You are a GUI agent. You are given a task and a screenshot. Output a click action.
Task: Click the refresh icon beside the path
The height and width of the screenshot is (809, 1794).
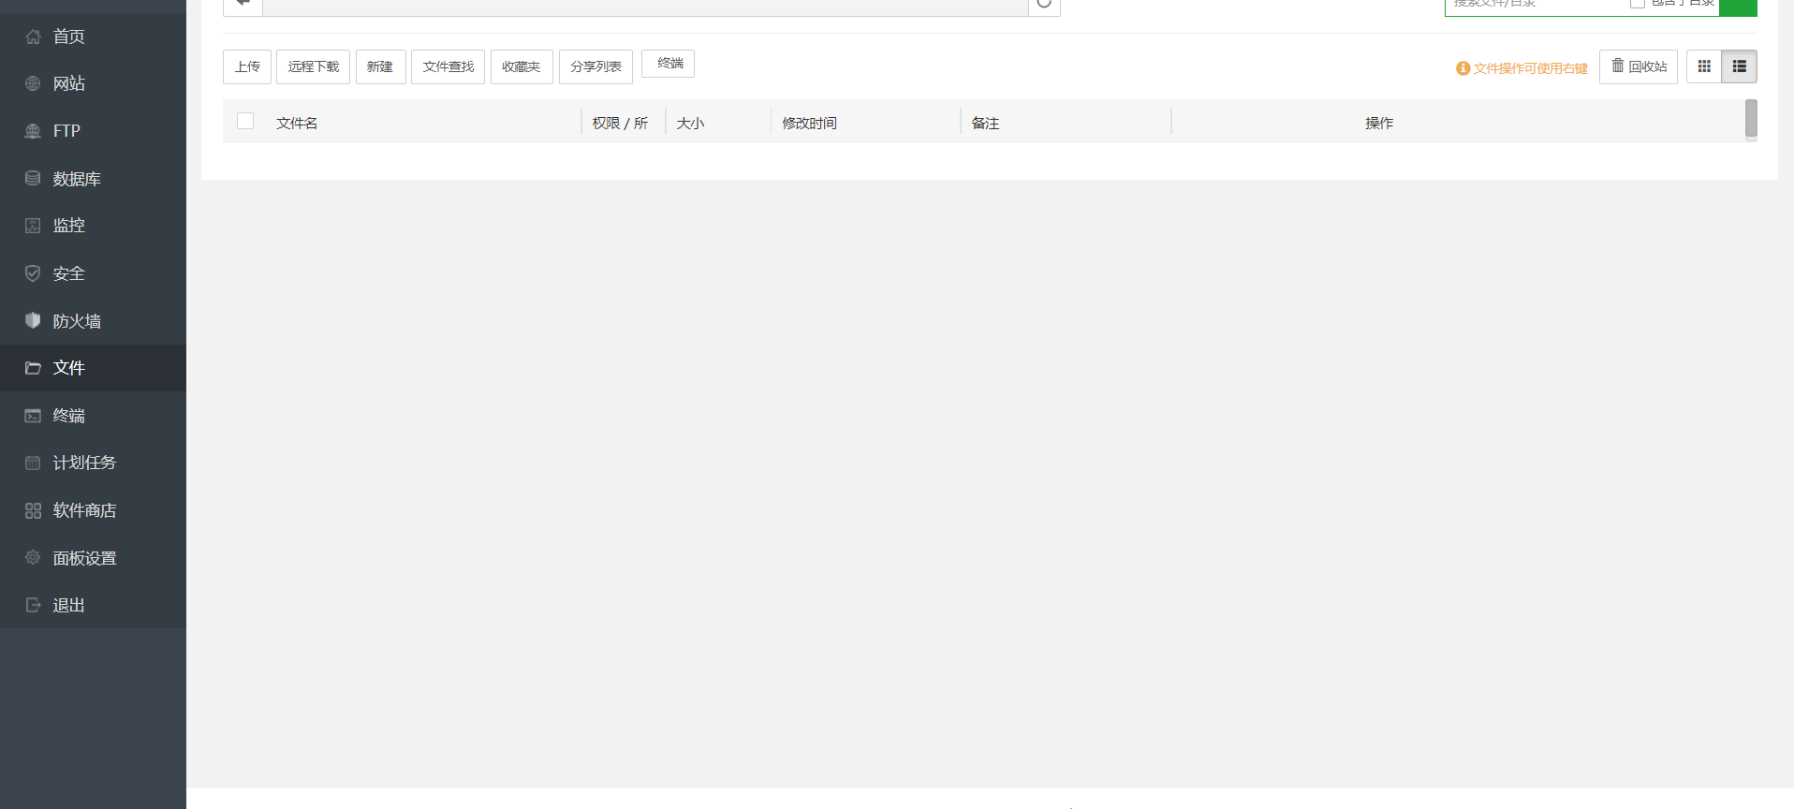[x=1044, y=4]
